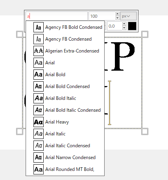Click the Agency FB Condensed preview icon
Image resolution: width=168 pixels, height=180 pixels.
pyautogui.click(x=39, y=39)
